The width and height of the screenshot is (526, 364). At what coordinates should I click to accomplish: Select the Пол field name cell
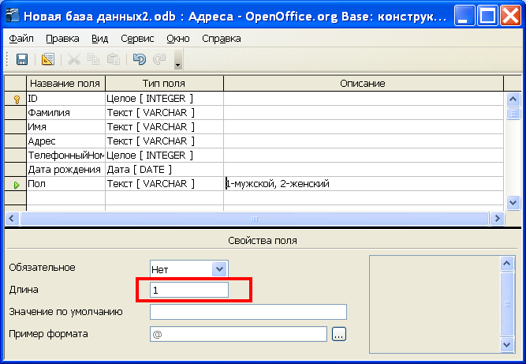pos(65,184)
